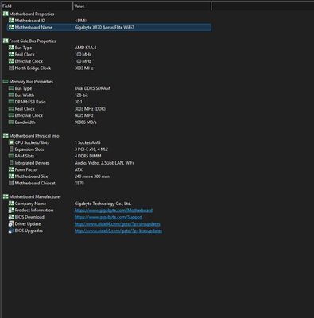
Task: Click the Dual DDR5 SDRAM value
Action: tap(92, 88)
